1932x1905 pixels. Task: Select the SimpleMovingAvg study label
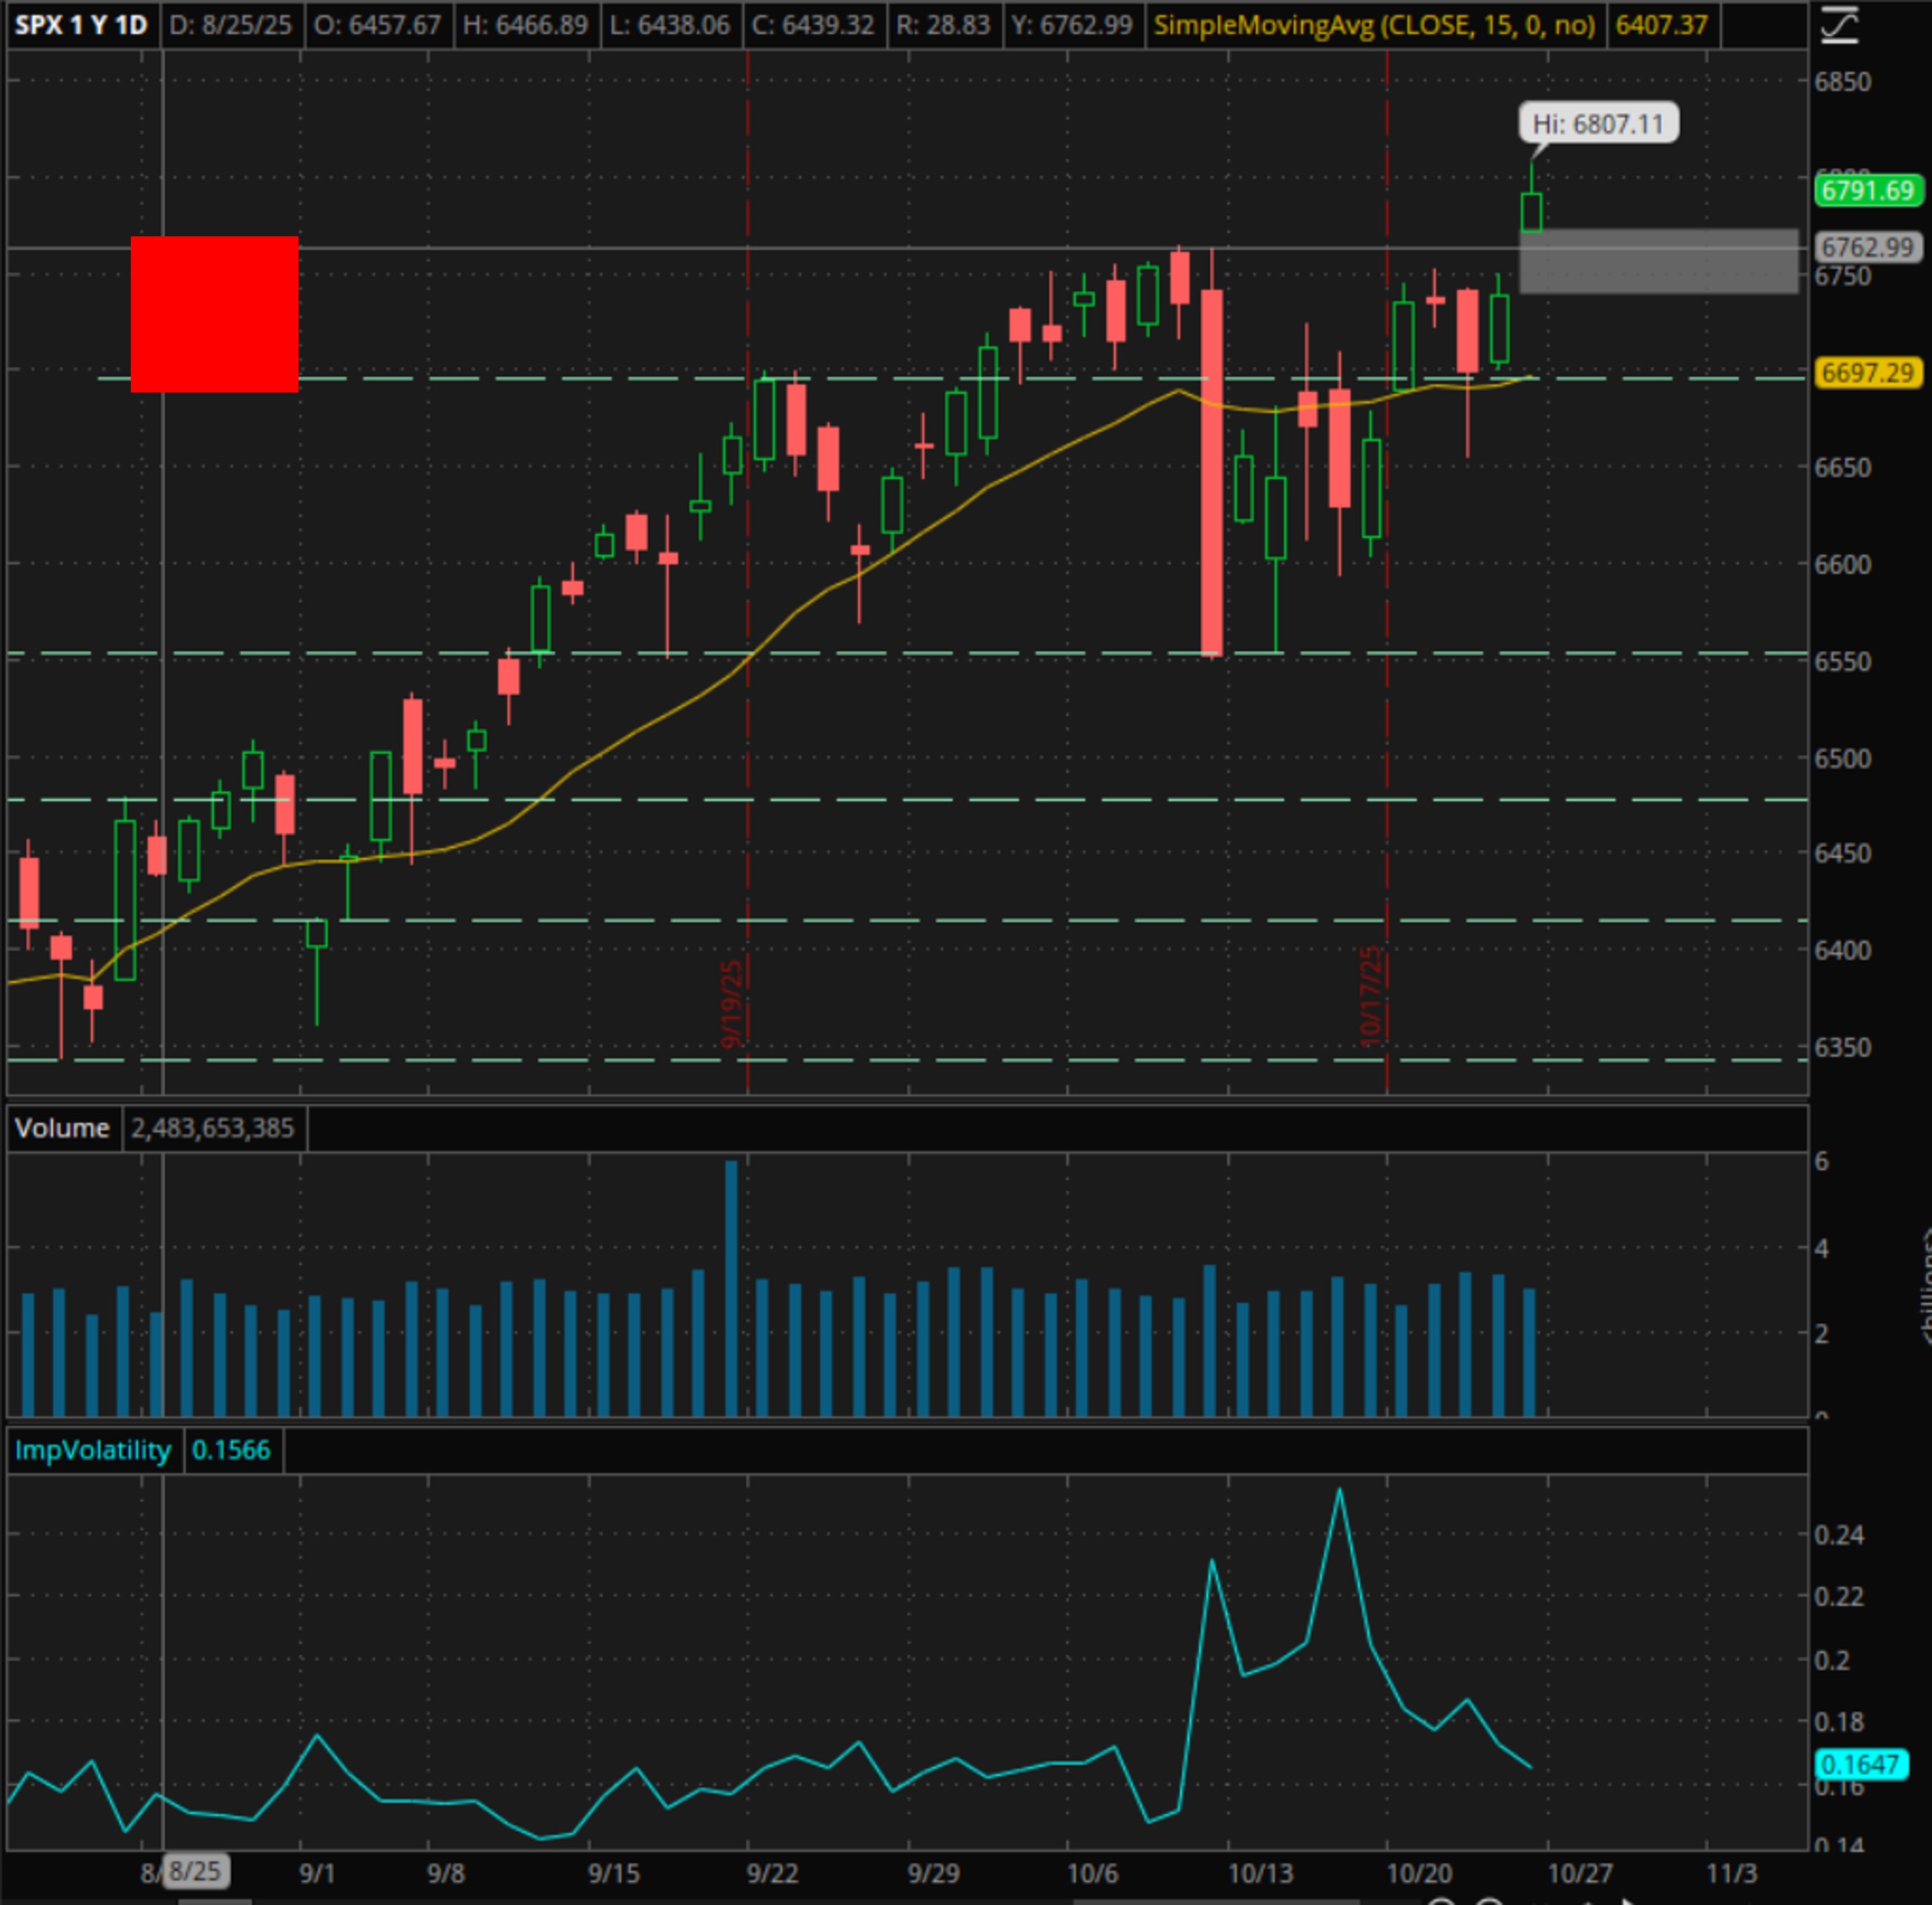pyautogui.click(x=1373, y=25)
